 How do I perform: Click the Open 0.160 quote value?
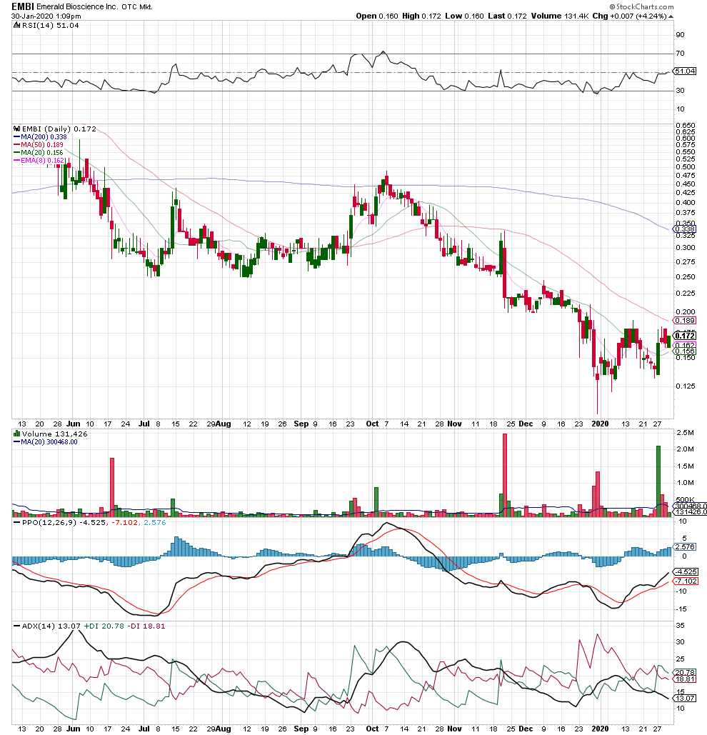tap(376, 16)
